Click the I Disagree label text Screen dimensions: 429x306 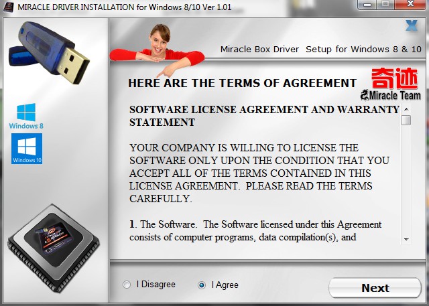click(156, 284)
